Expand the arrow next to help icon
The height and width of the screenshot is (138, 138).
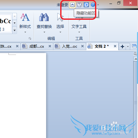(98, 5)
